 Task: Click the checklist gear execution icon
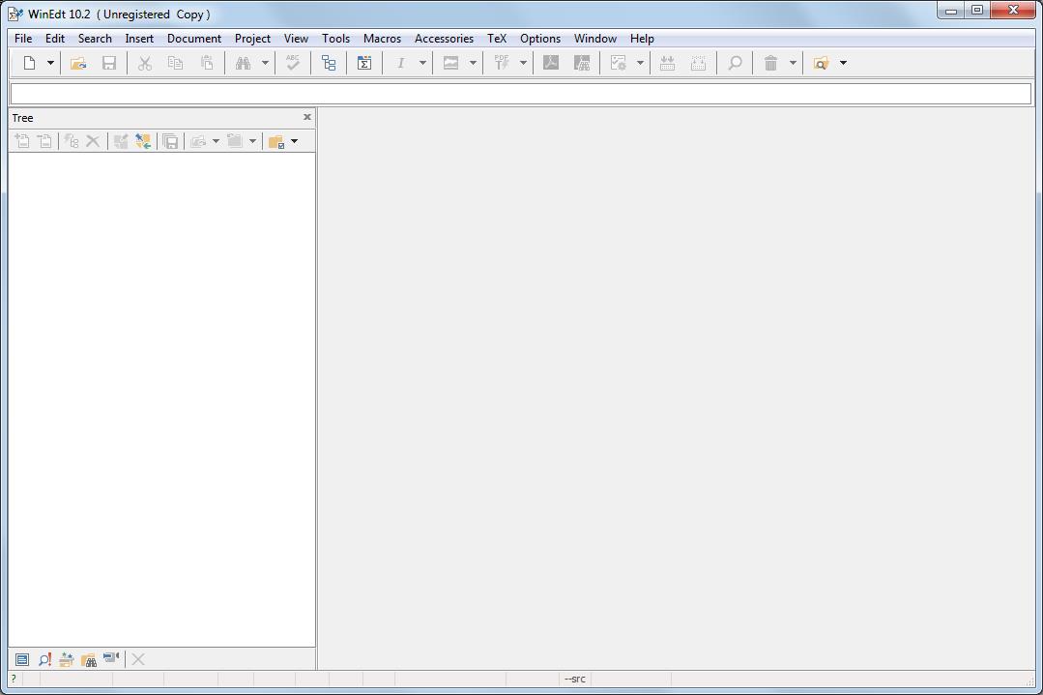click(x=618, y=63)
